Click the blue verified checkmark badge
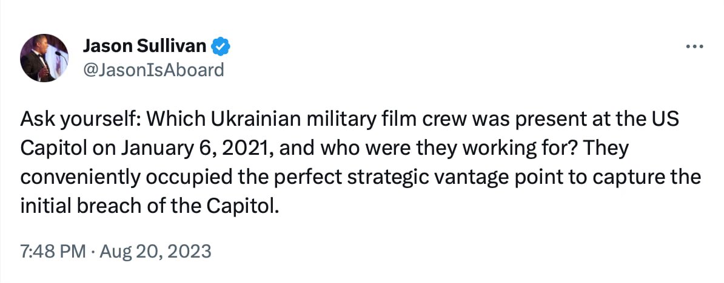 (220, 45)
